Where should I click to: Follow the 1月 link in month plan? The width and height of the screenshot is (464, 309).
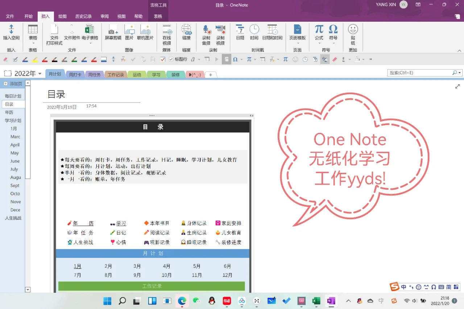tap(78, 266)
